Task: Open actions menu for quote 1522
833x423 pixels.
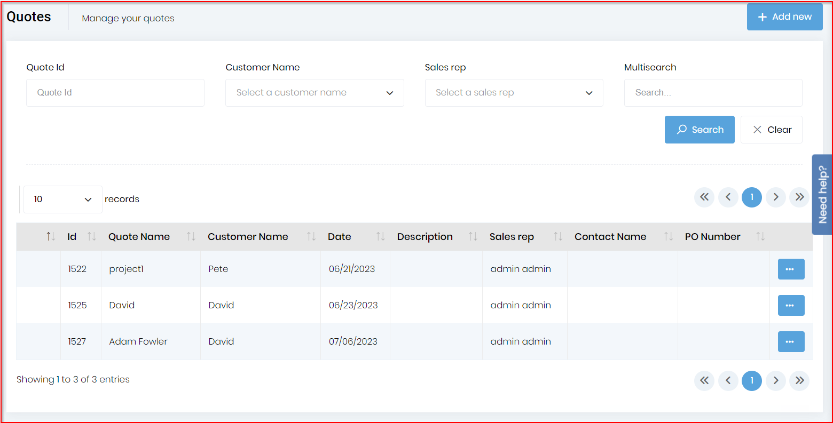Action: (x=791, y=269)
